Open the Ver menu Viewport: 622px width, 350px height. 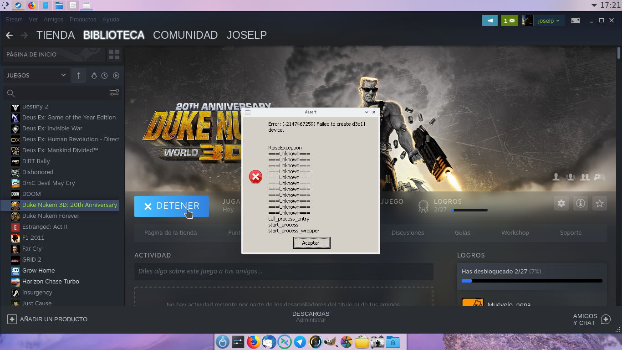(x=33, y=20)
